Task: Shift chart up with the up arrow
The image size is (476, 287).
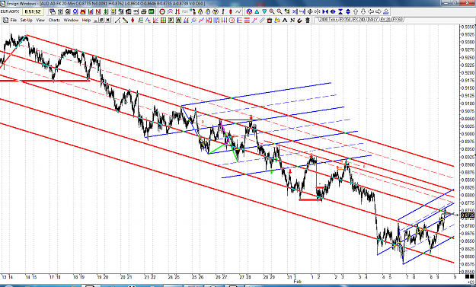Action: [x=356, y=12]
